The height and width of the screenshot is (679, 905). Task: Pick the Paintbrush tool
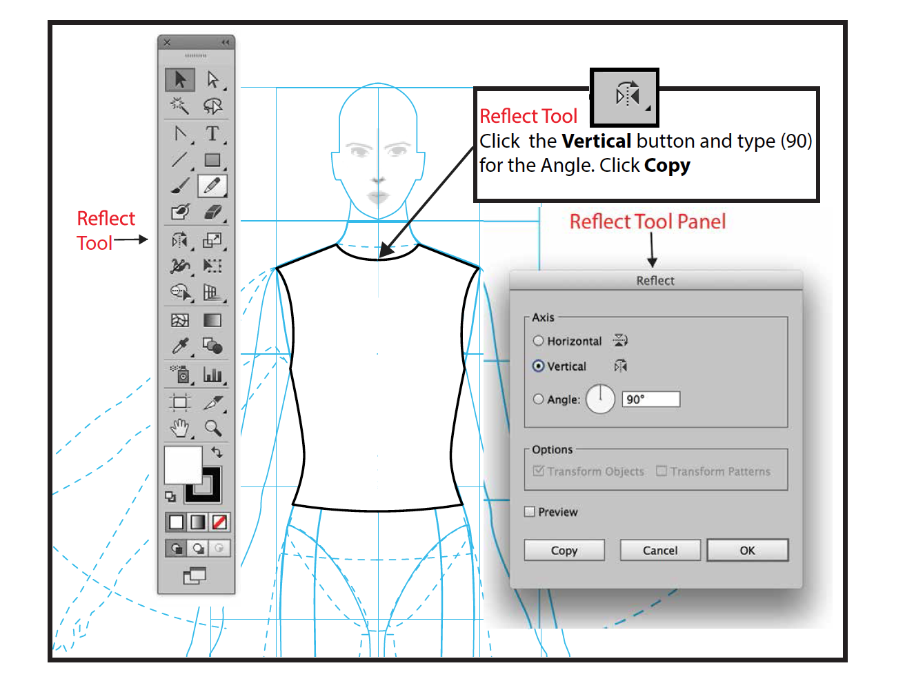pos(180,186)
